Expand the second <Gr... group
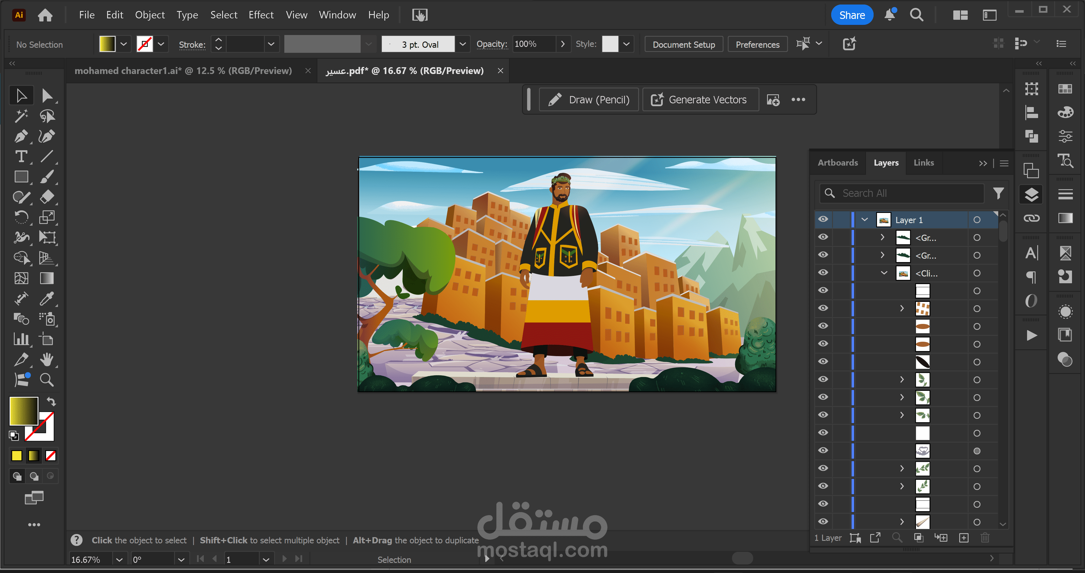1085x573 pixels. tap(882, 255)
